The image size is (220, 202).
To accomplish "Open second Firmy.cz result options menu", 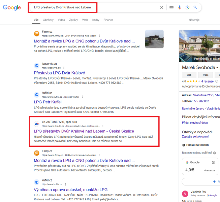I will point(99,155).
